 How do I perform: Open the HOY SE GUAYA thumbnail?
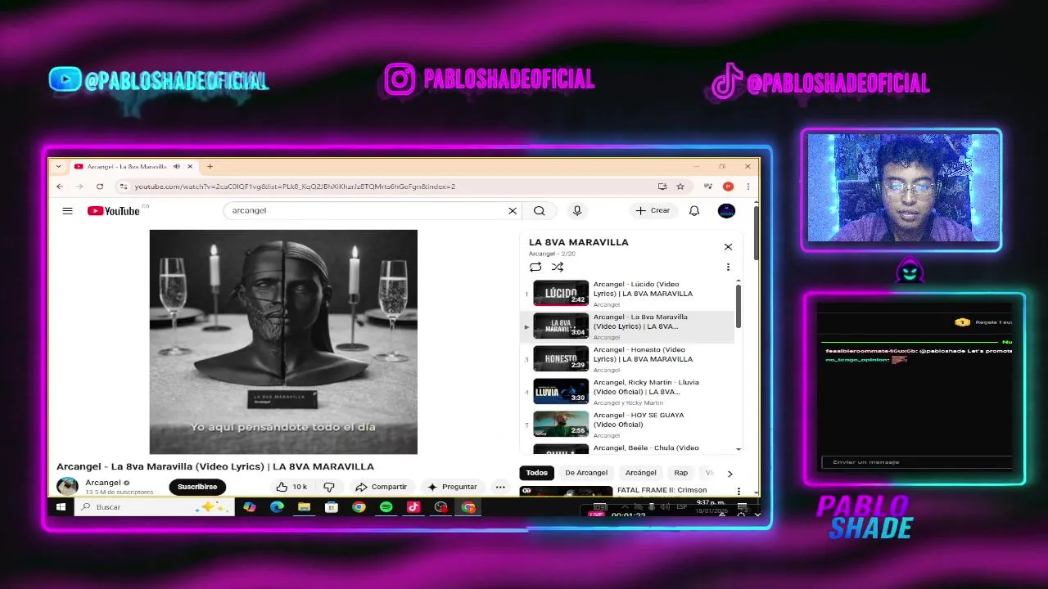pos(561,424)
